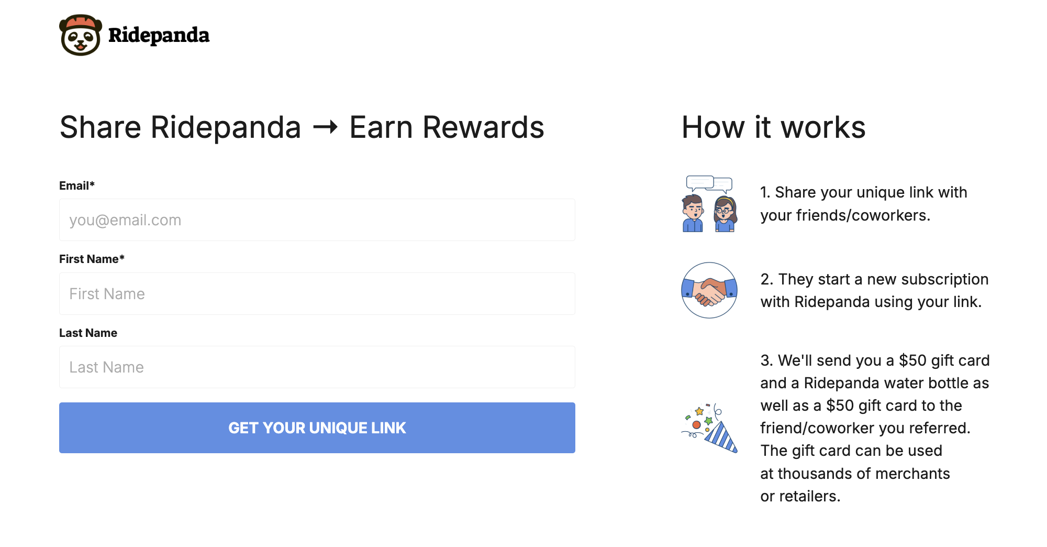Image resolution: width=1047 pixels, height=547 pixels.
Task: Click the man in the coworkers illustration
Action: (x=693, y=213)
